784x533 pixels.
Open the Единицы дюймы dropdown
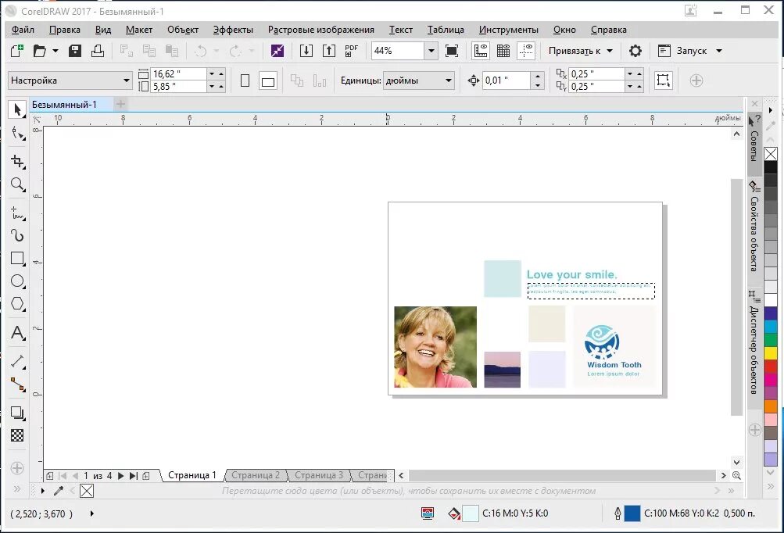(449, 80)
